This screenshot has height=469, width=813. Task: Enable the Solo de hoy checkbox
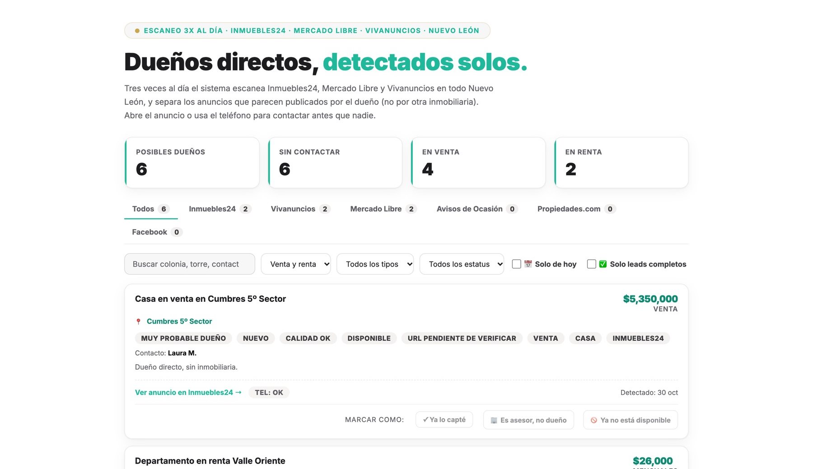tap(516, 264)
